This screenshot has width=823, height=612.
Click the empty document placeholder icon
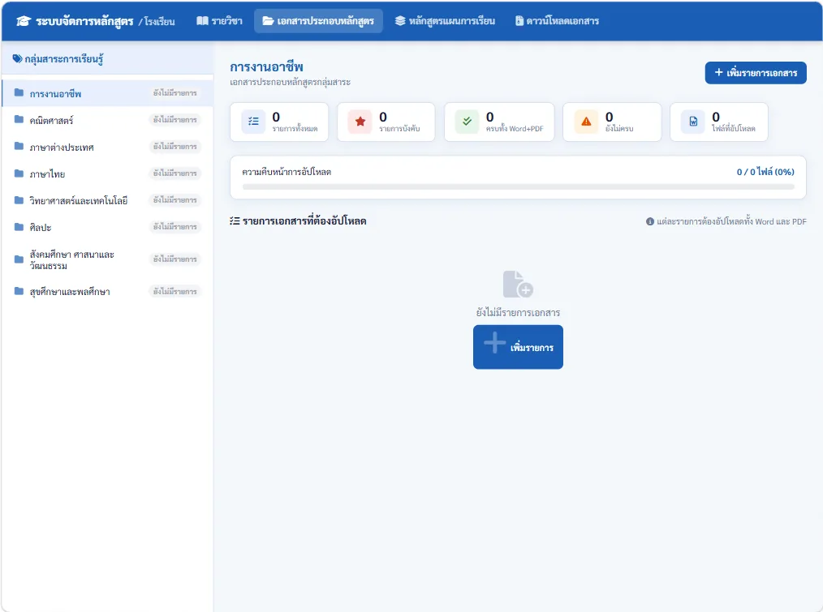518,285
